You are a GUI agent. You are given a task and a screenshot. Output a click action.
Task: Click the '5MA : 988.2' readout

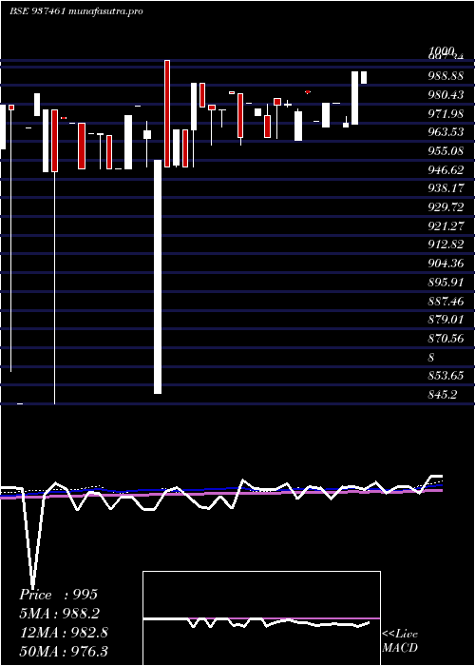click(61, 614)
